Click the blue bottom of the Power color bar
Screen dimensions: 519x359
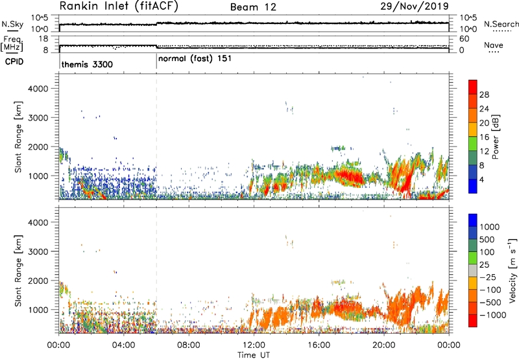[473, 186]
